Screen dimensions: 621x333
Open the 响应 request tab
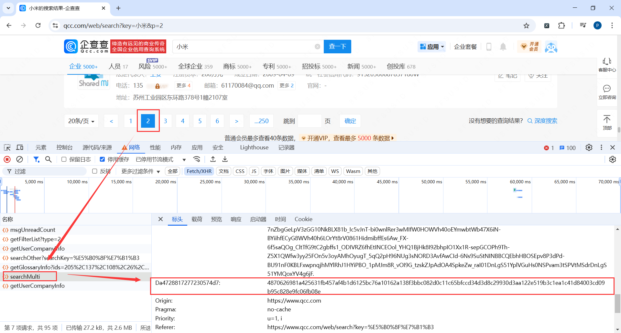(x=236, y=219)
